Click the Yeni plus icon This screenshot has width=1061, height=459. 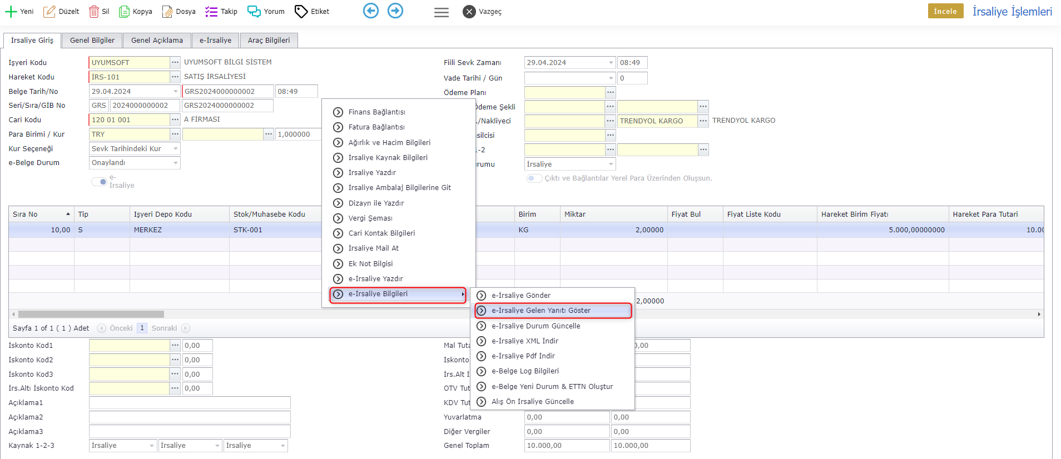pos(11,12)
